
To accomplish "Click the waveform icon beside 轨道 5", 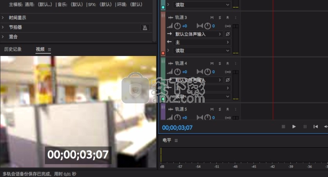I will tap(171, 109).
